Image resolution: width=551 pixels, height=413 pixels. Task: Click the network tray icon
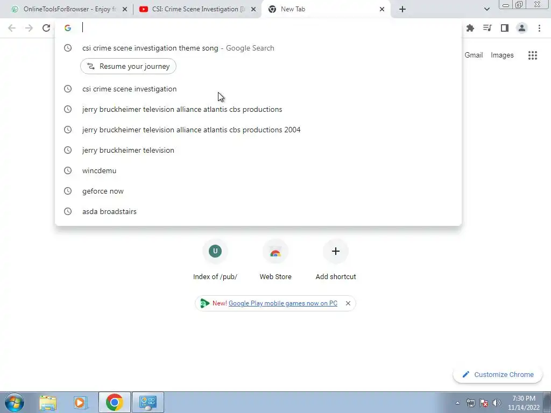point(470,403)
